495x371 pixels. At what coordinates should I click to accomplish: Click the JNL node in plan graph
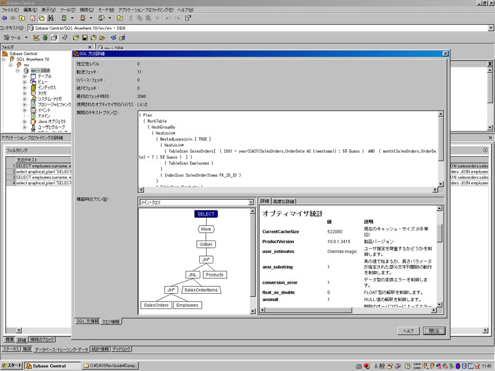(192, 275)
